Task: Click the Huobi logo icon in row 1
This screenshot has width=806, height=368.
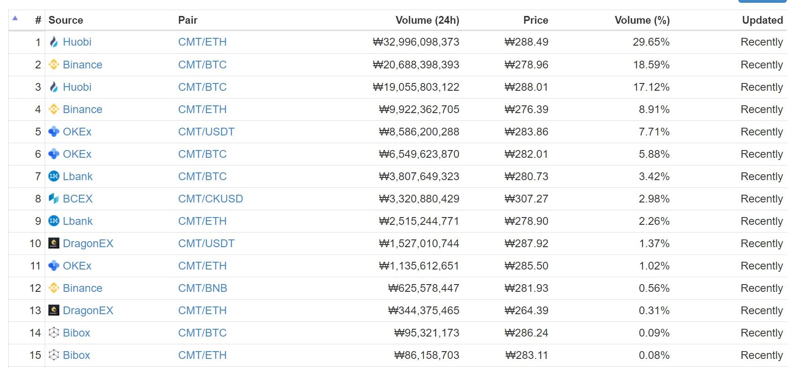Action: coord(54,42)
